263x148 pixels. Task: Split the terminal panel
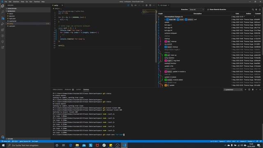pos(249,90)
